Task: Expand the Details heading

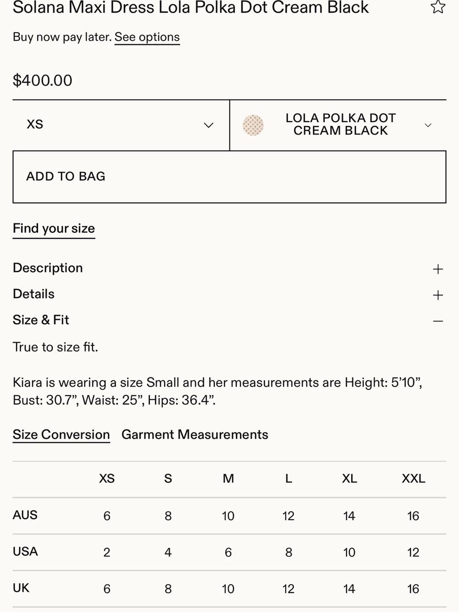Action: 34,294
